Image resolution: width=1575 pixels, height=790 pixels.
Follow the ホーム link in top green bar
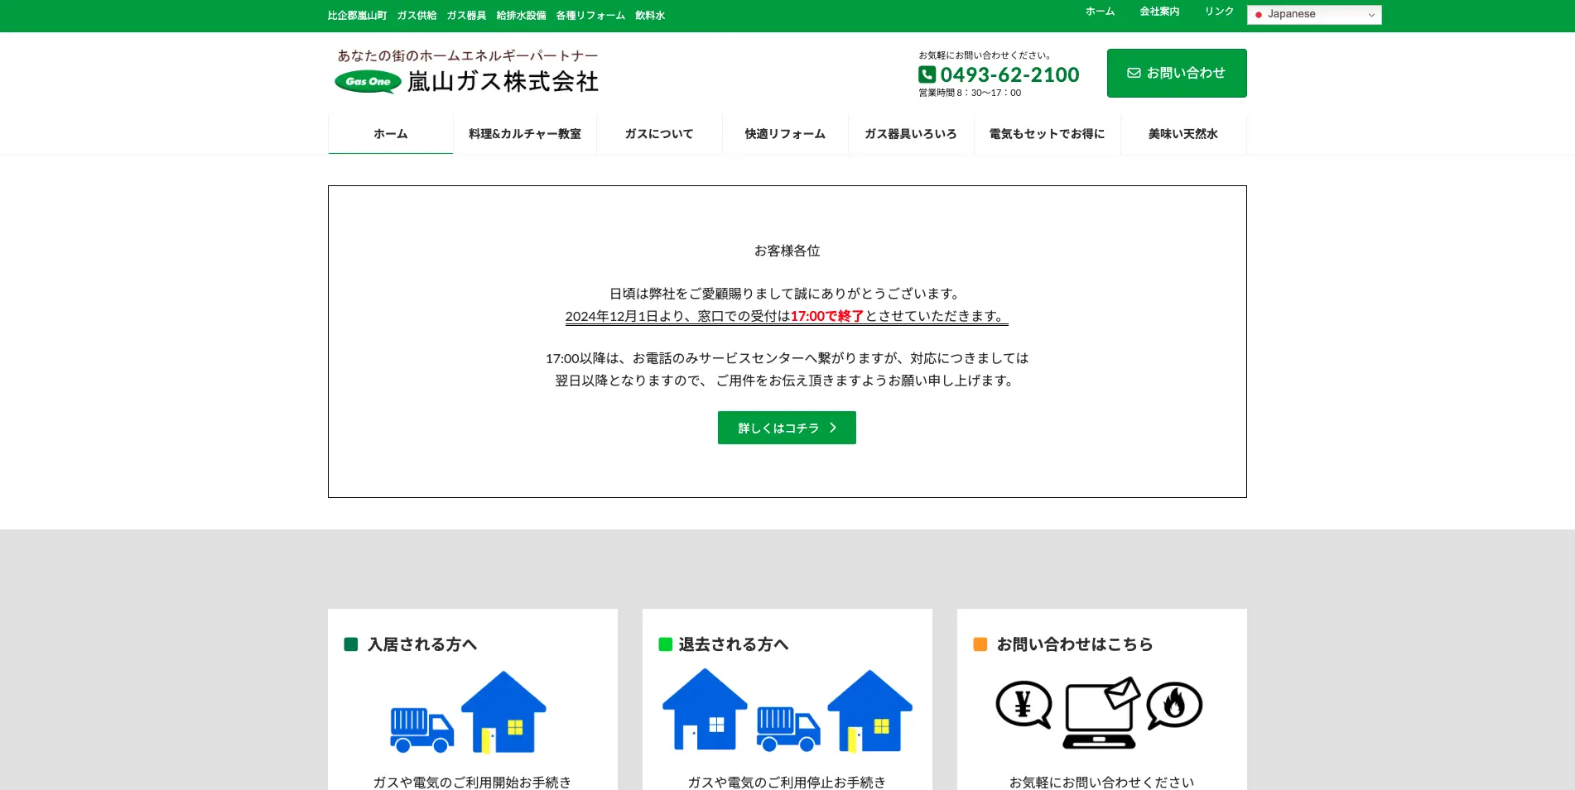pos(1100,12)
